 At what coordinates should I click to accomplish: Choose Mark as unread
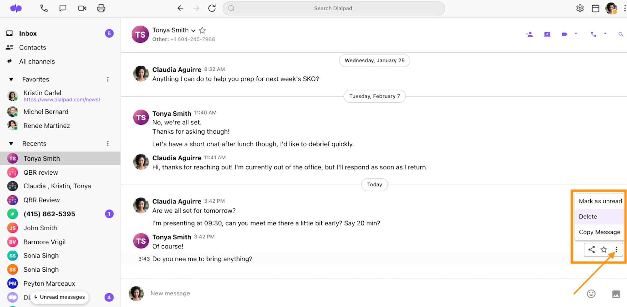600,201
